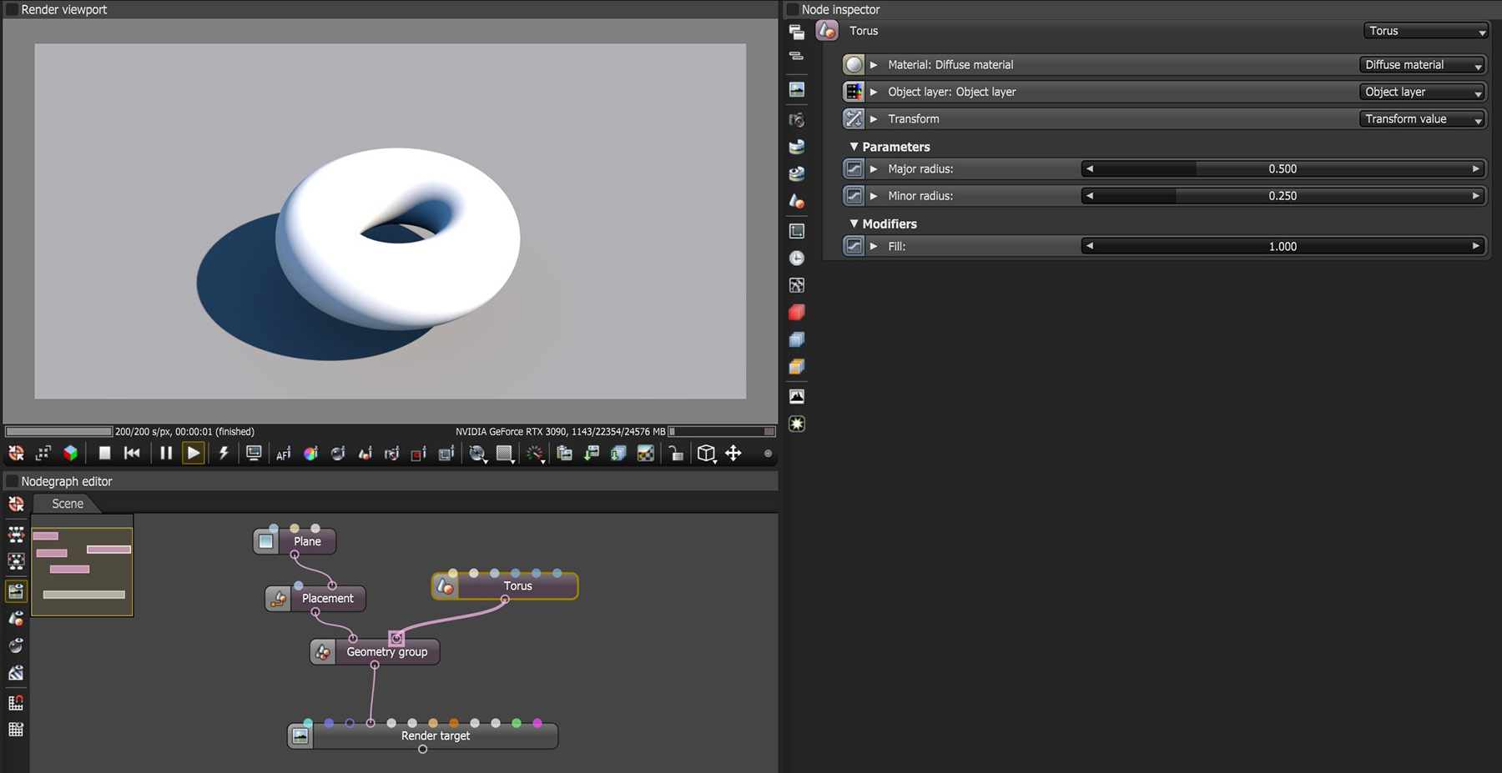Select the material sphere picker tool
The width and height of the screenshot is (1502, 773).
338,453
